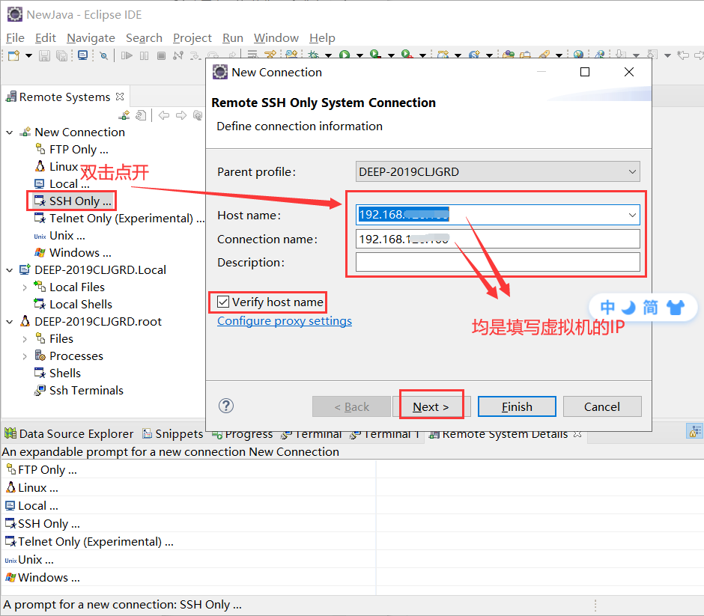Click the Resume debug toolbar icon
The image size is (704, 616).
click(x=127, y=55)
